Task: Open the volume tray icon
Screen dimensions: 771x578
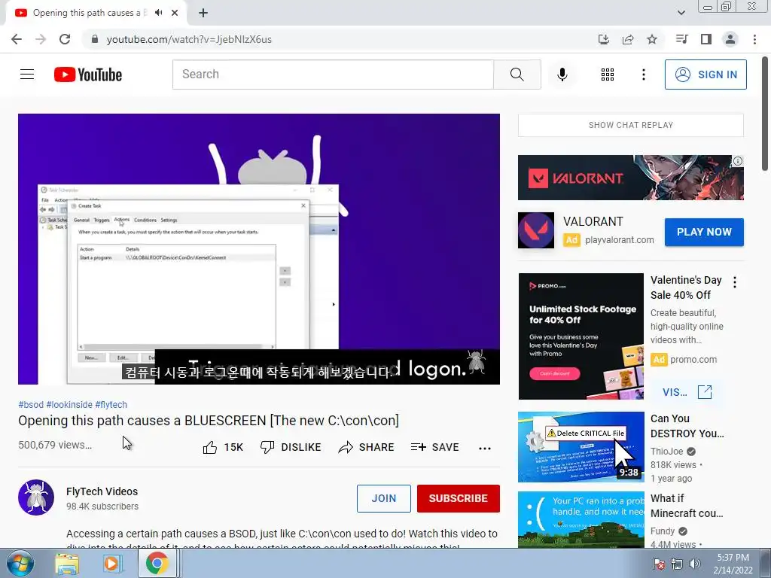Action: coord(694,564)
